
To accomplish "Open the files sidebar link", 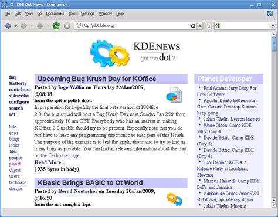I will (x=13, y=151).
